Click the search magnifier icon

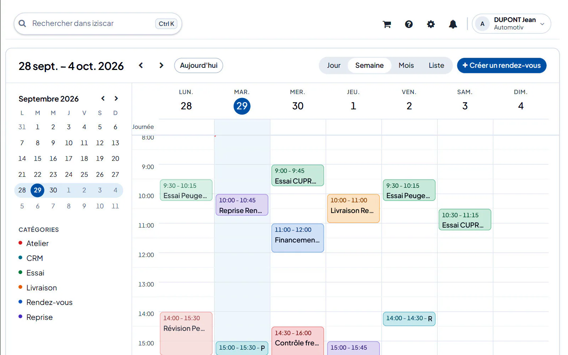pos(22,23)
